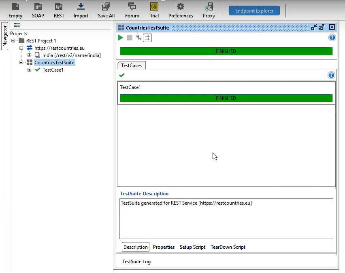
Task: Create a new Empty project from toolbar
Action: (x=15, y=10)
